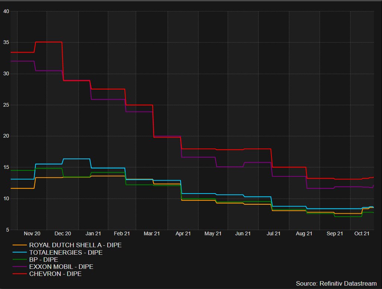Click the Source: Refinitiv Datastream text
The width and height of the screenshot is (382, 289).
(336, 283)
